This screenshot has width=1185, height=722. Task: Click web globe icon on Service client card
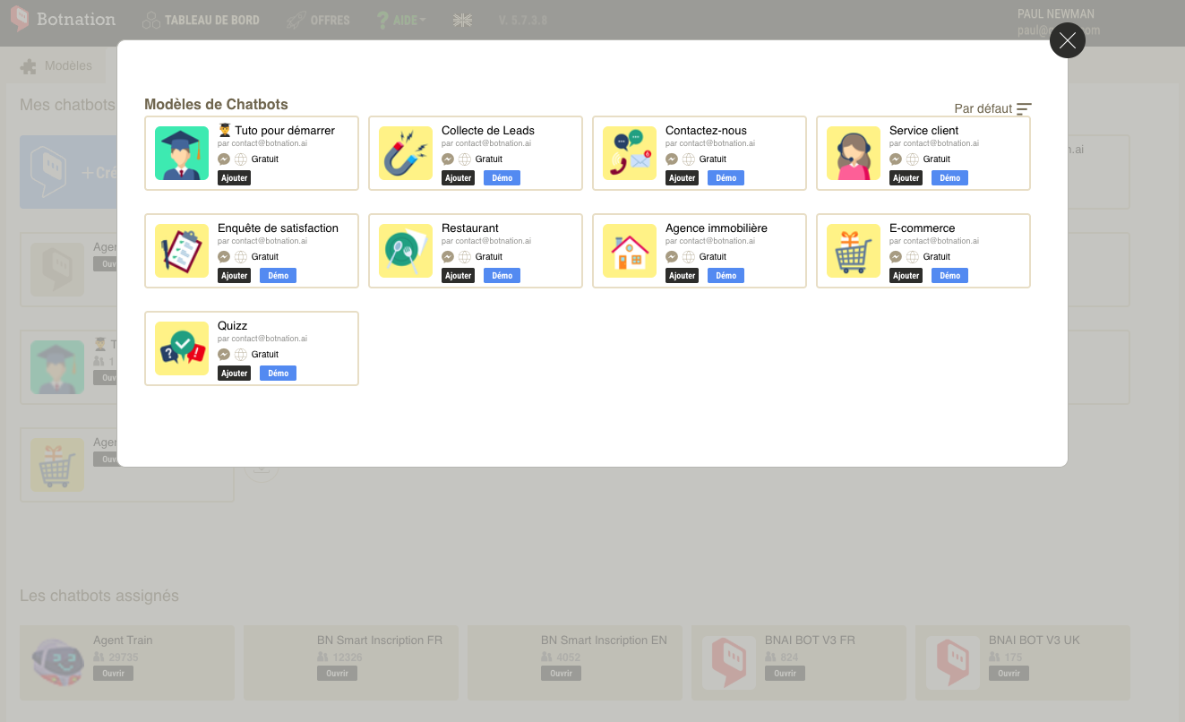[x=912, y=159]
